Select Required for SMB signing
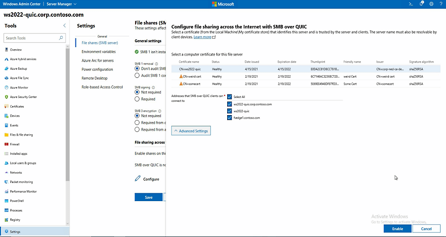Screen dimensions: 446x237 137,99
